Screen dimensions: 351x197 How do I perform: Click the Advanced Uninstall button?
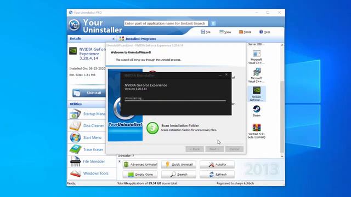tap(140, 165)
